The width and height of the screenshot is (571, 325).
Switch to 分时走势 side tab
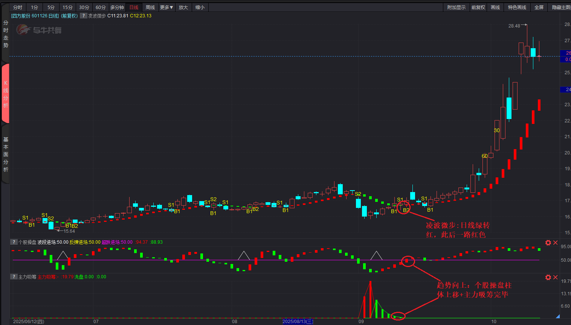point(6,34)
